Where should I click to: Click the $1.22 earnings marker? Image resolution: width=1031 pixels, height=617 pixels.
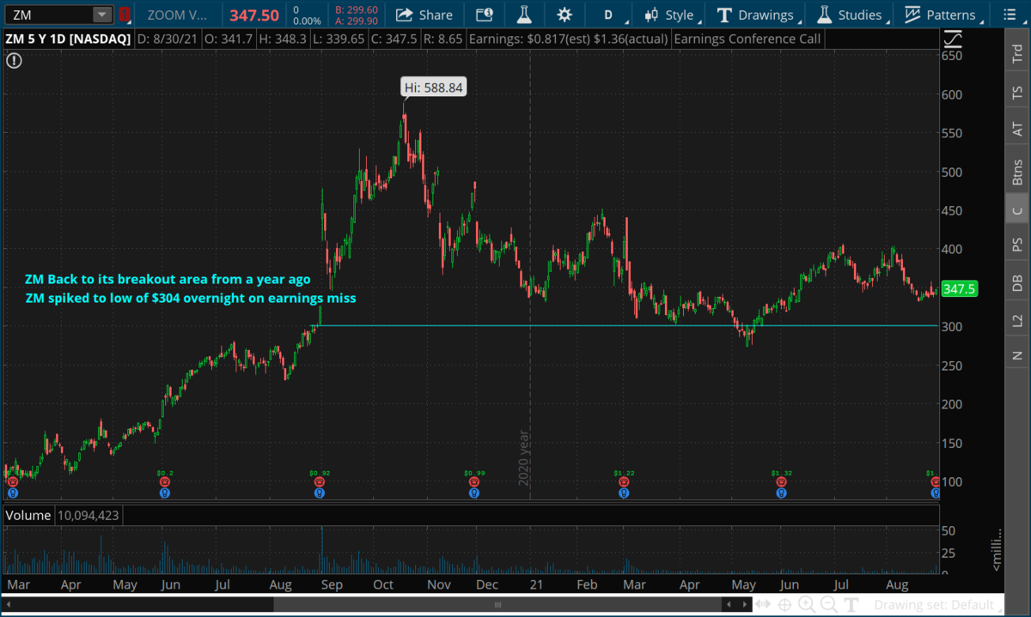624,473
